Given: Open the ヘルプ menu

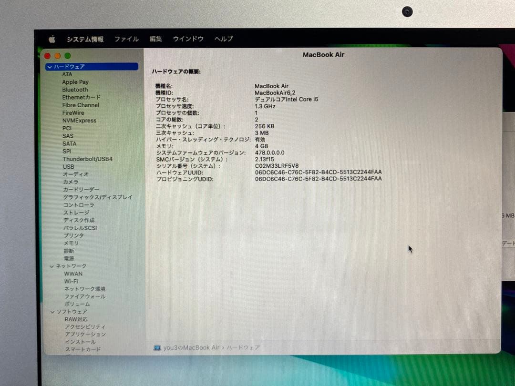Looking at the screenshot, I should (x=223, y=39).
